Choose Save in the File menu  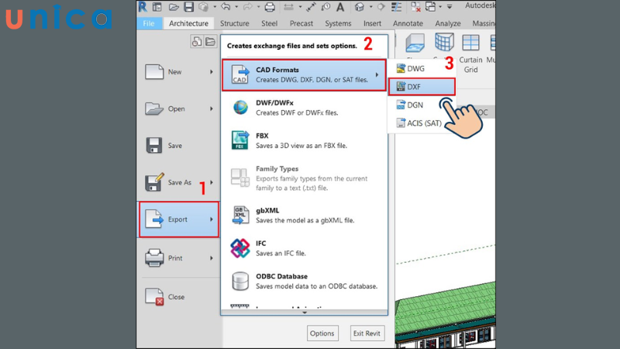click(x=179, y=146)
